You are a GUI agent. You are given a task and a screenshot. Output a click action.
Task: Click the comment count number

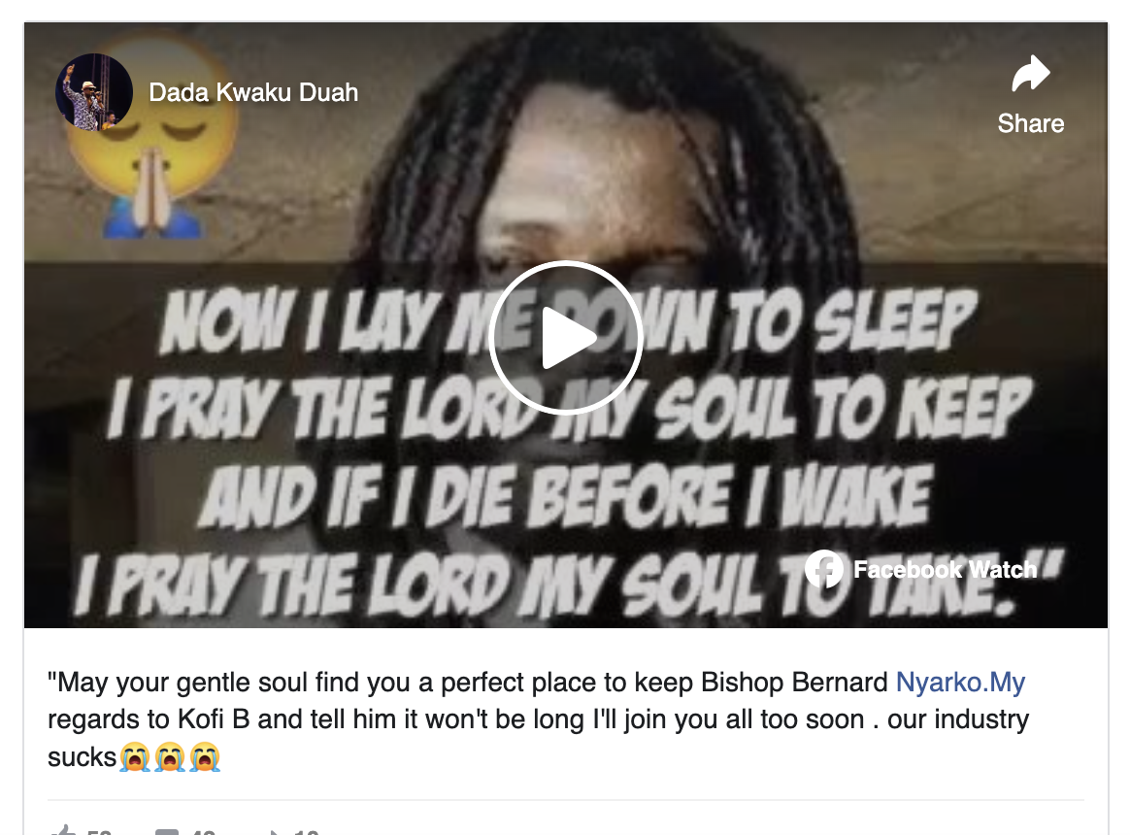tap(203, 831)
